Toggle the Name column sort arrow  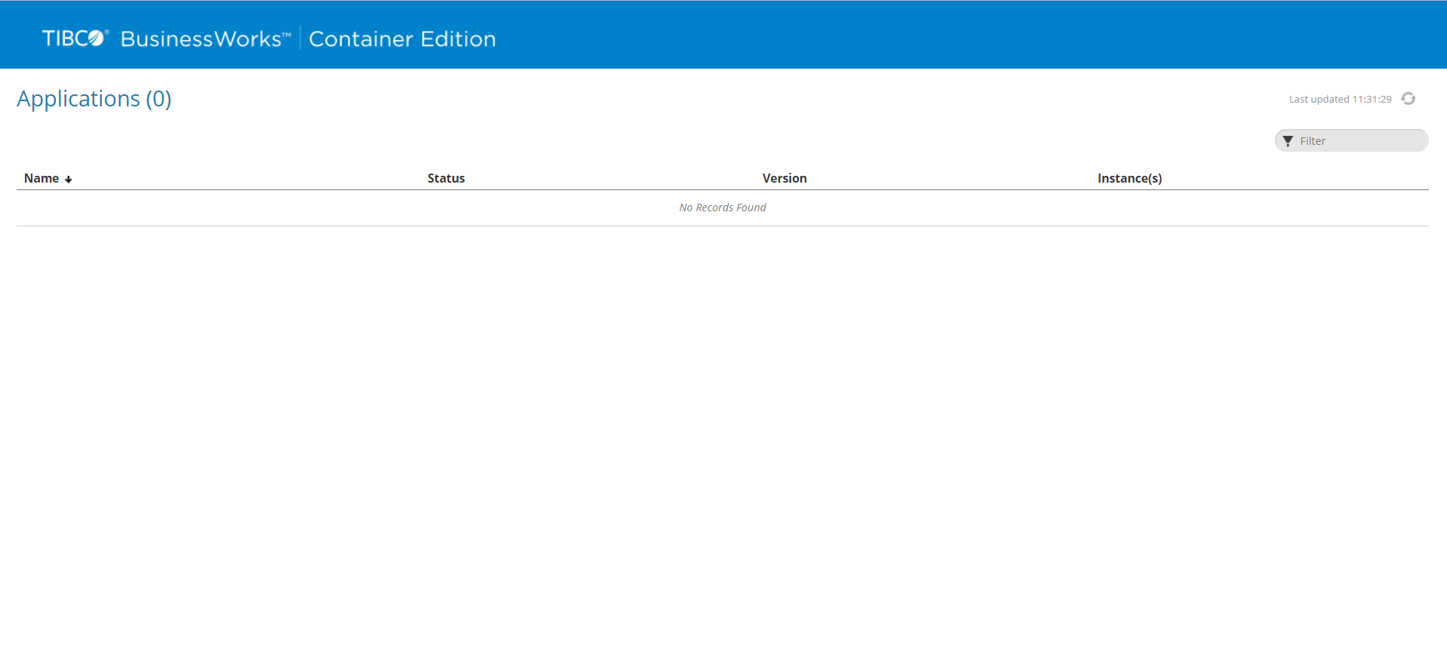click(x=69, y=180)
